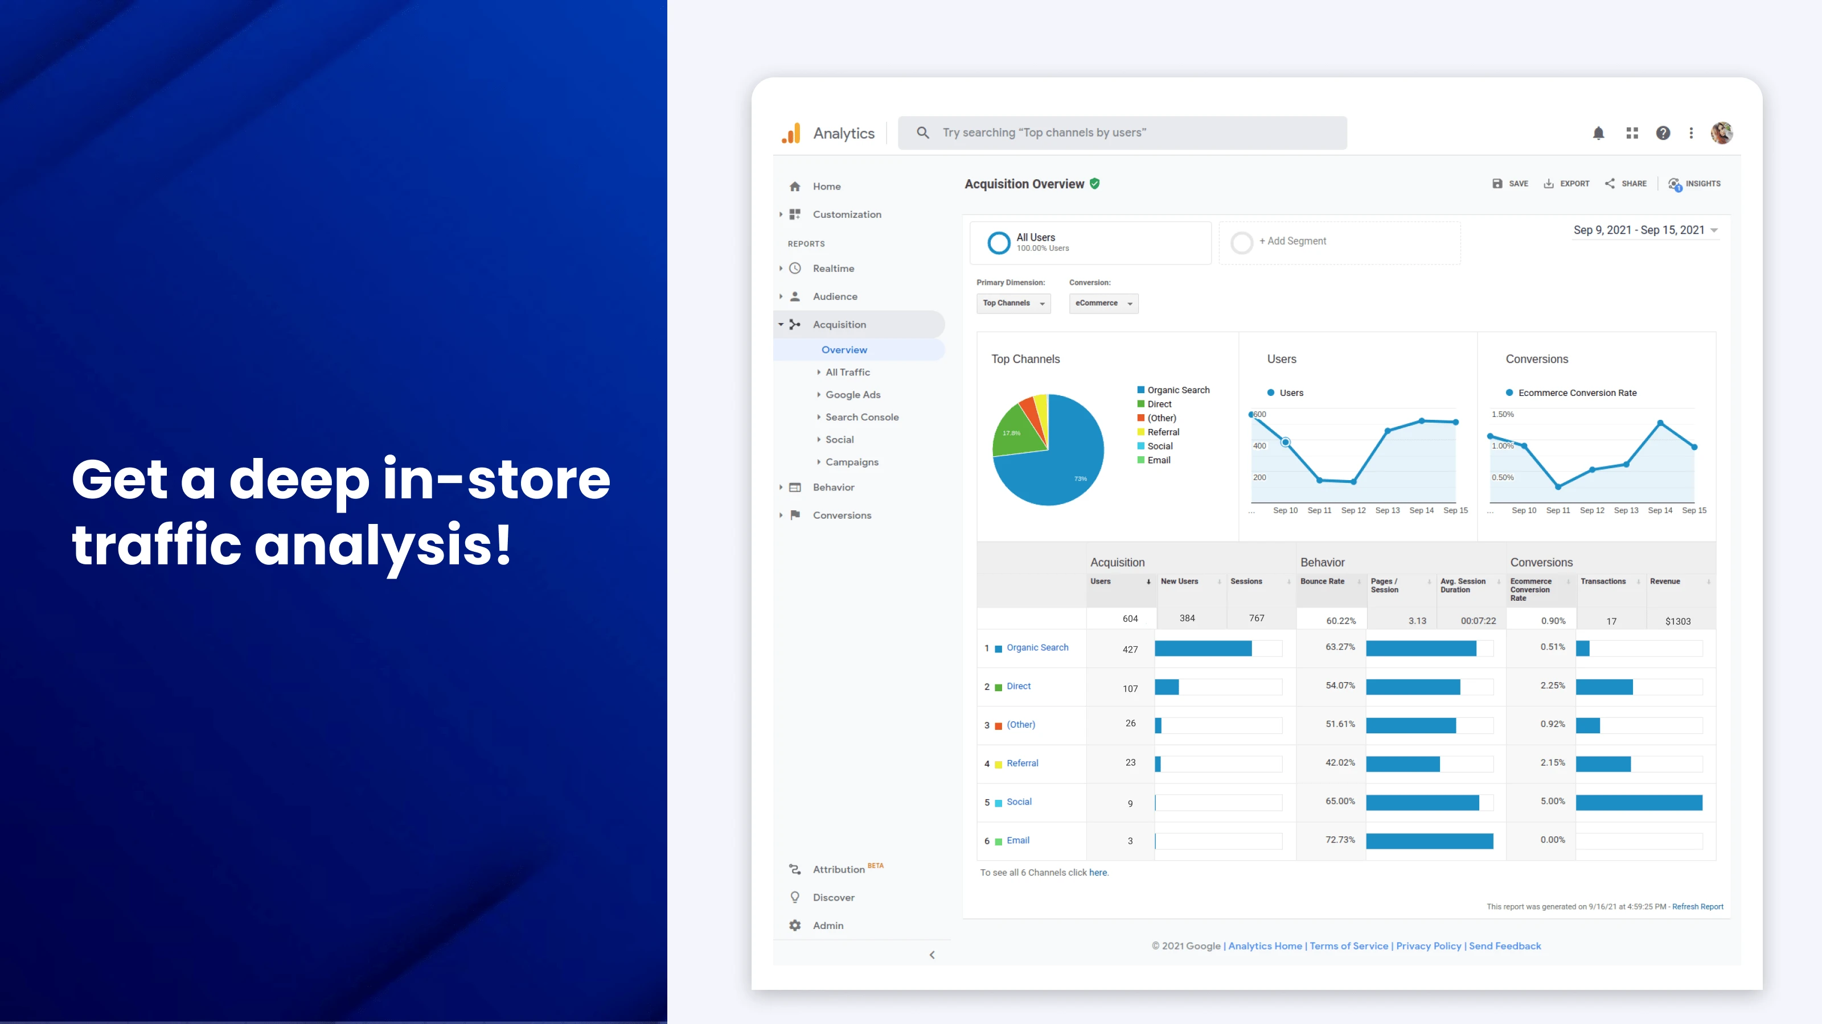
Task: Click the Save report icon
Action: (1497, 184)
